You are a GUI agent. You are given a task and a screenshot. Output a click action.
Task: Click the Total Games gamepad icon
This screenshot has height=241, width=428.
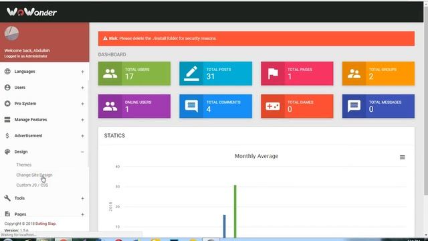coord(273,106)
